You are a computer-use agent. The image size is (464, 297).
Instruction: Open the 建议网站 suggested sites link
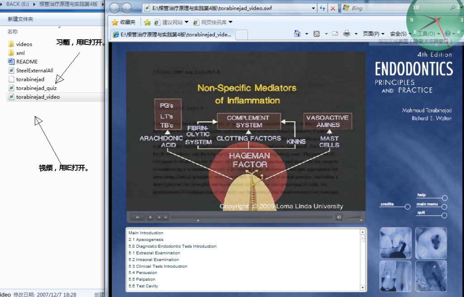169,22
